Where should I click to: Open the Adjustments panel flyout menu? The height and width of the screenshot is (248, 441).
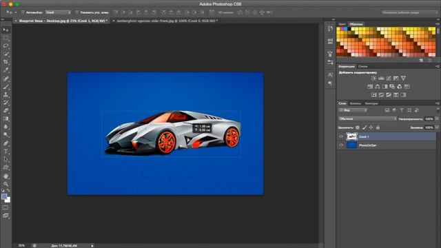coord(438,67)
